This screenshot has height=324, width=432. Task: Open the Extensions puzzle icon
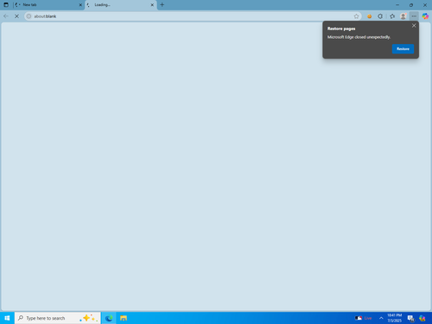click(x=380, y=16)
